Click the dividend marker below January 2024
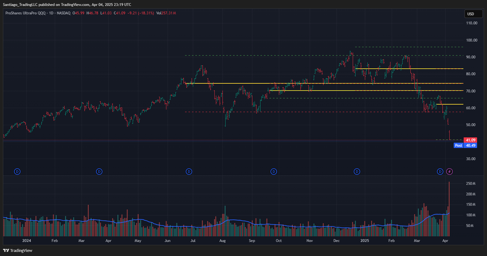 pyautogui.click(x=17, y=171)
